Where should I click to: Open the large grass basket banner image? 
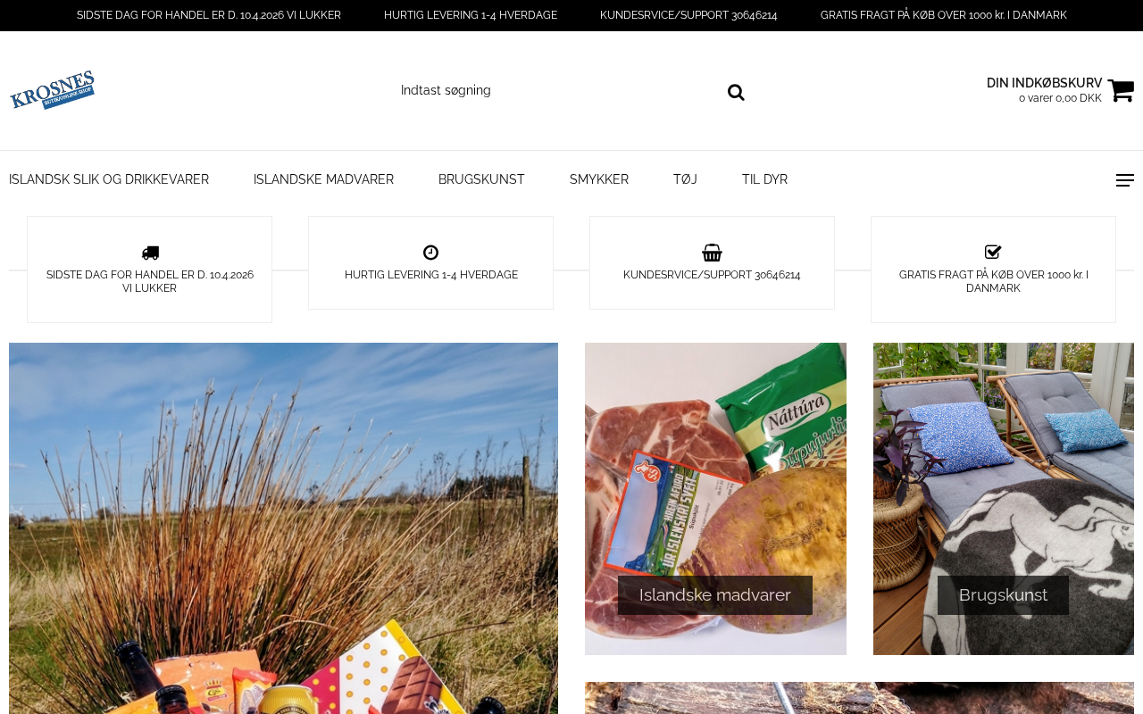(x=283, y=528)
